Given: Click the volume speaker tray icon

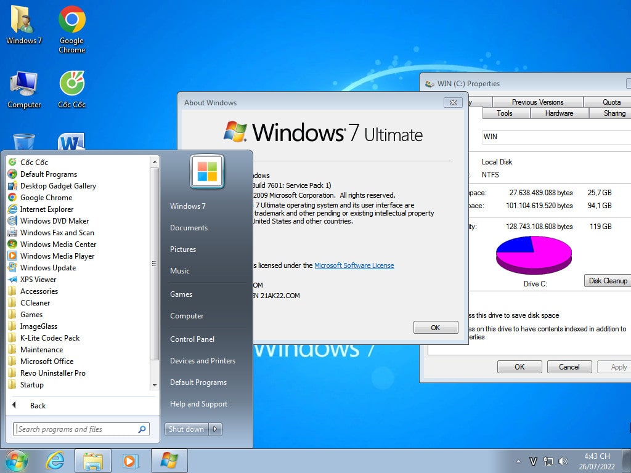Looking at the screenshot, I should tap(563, 461).
